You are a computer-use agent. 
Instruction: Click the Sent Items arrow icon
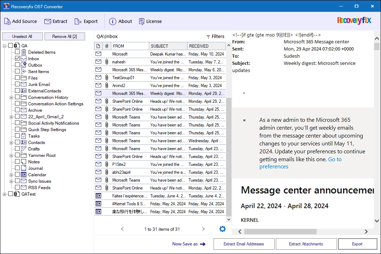[x=24, y=72]
